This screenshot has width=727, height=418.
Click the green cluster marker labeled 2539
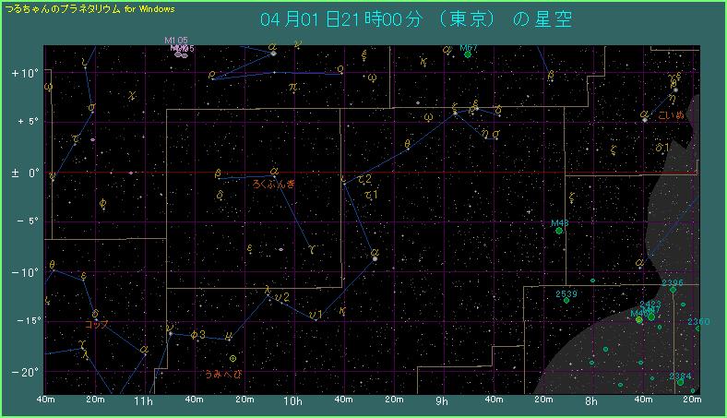click(566, 300)
